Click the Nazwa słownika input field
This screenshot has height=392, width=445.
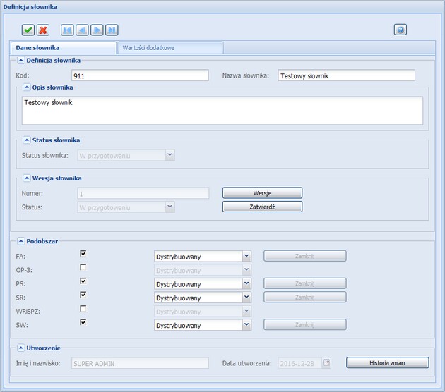tap(346, 75)
